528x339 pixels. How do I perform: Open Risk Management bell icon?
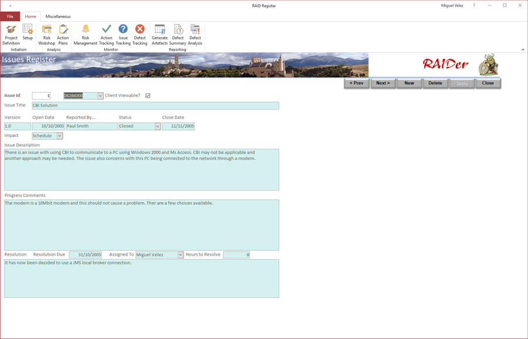tap(86, 35)
